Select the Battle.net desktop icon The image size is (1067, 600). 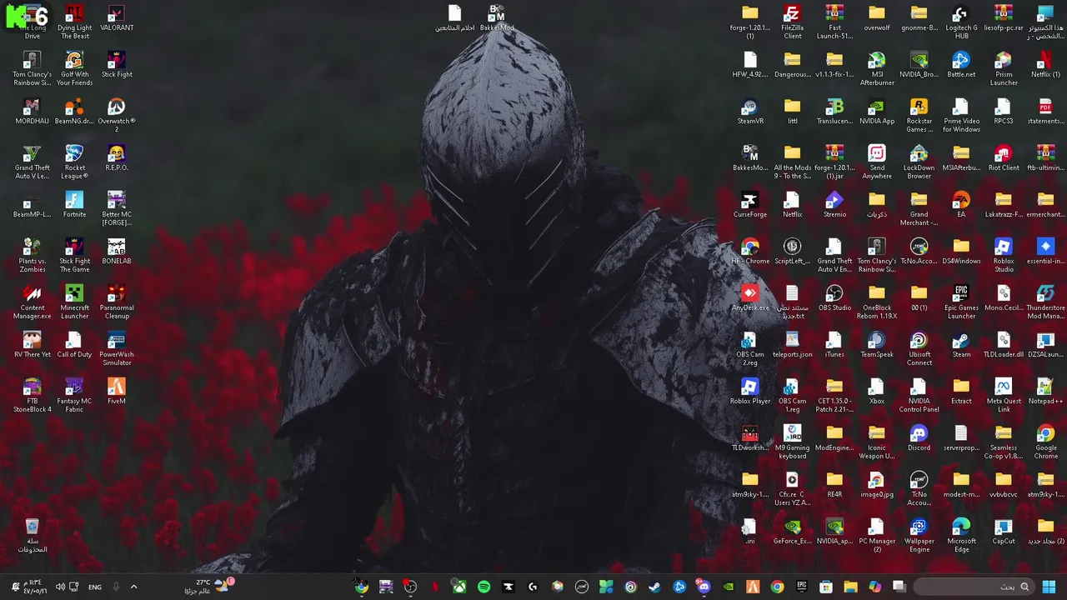tap(961, 66)
